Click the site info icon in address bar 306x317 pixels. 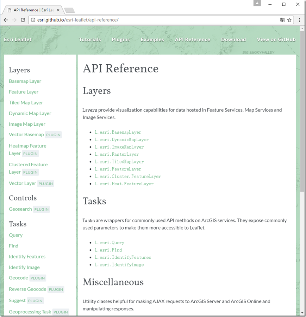pos(33,20)
